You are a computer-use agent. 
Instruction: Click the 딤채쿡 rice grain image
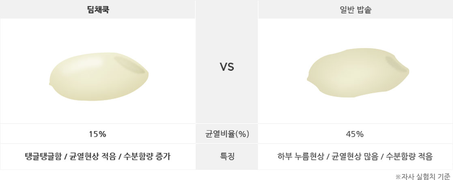coord(99,76)
